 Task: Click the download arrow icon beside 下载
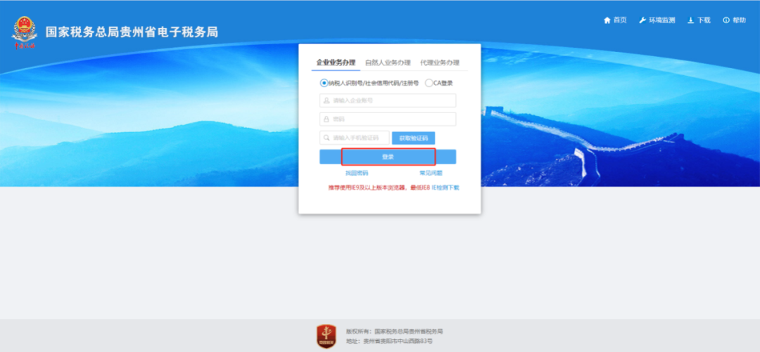[x=691, y=20]
